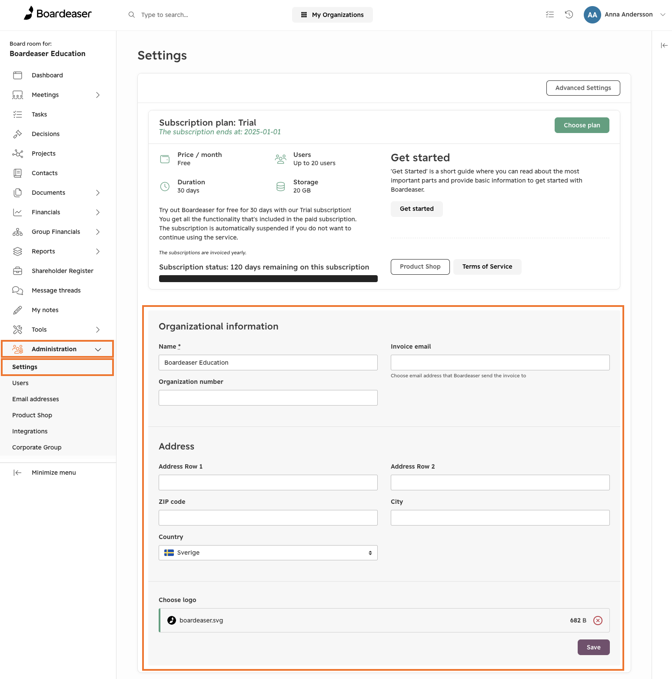Click the Get started button
672x679 pixels.
point(416,209)
